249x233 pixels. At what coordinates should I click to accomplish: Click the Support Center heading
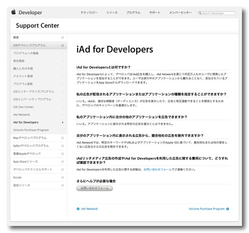[x=38, y=25]
